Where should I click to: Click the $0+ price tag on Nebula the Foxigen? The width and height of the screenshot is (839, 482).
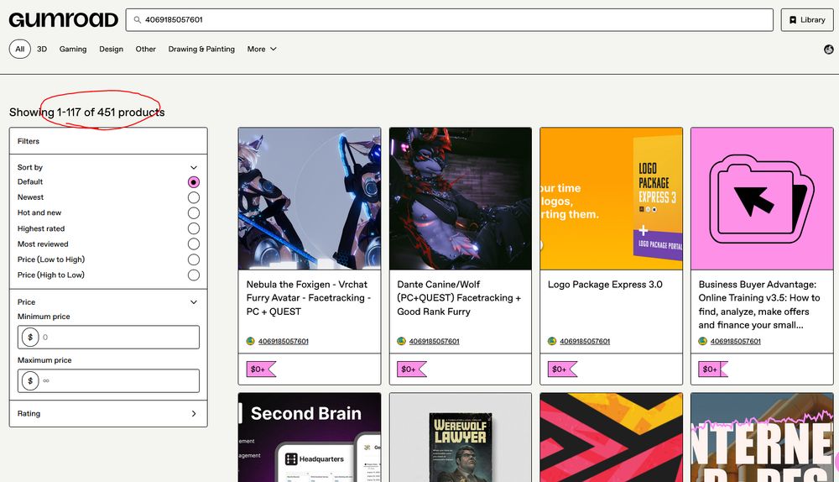pyautogui.click(x=261, y=369)
